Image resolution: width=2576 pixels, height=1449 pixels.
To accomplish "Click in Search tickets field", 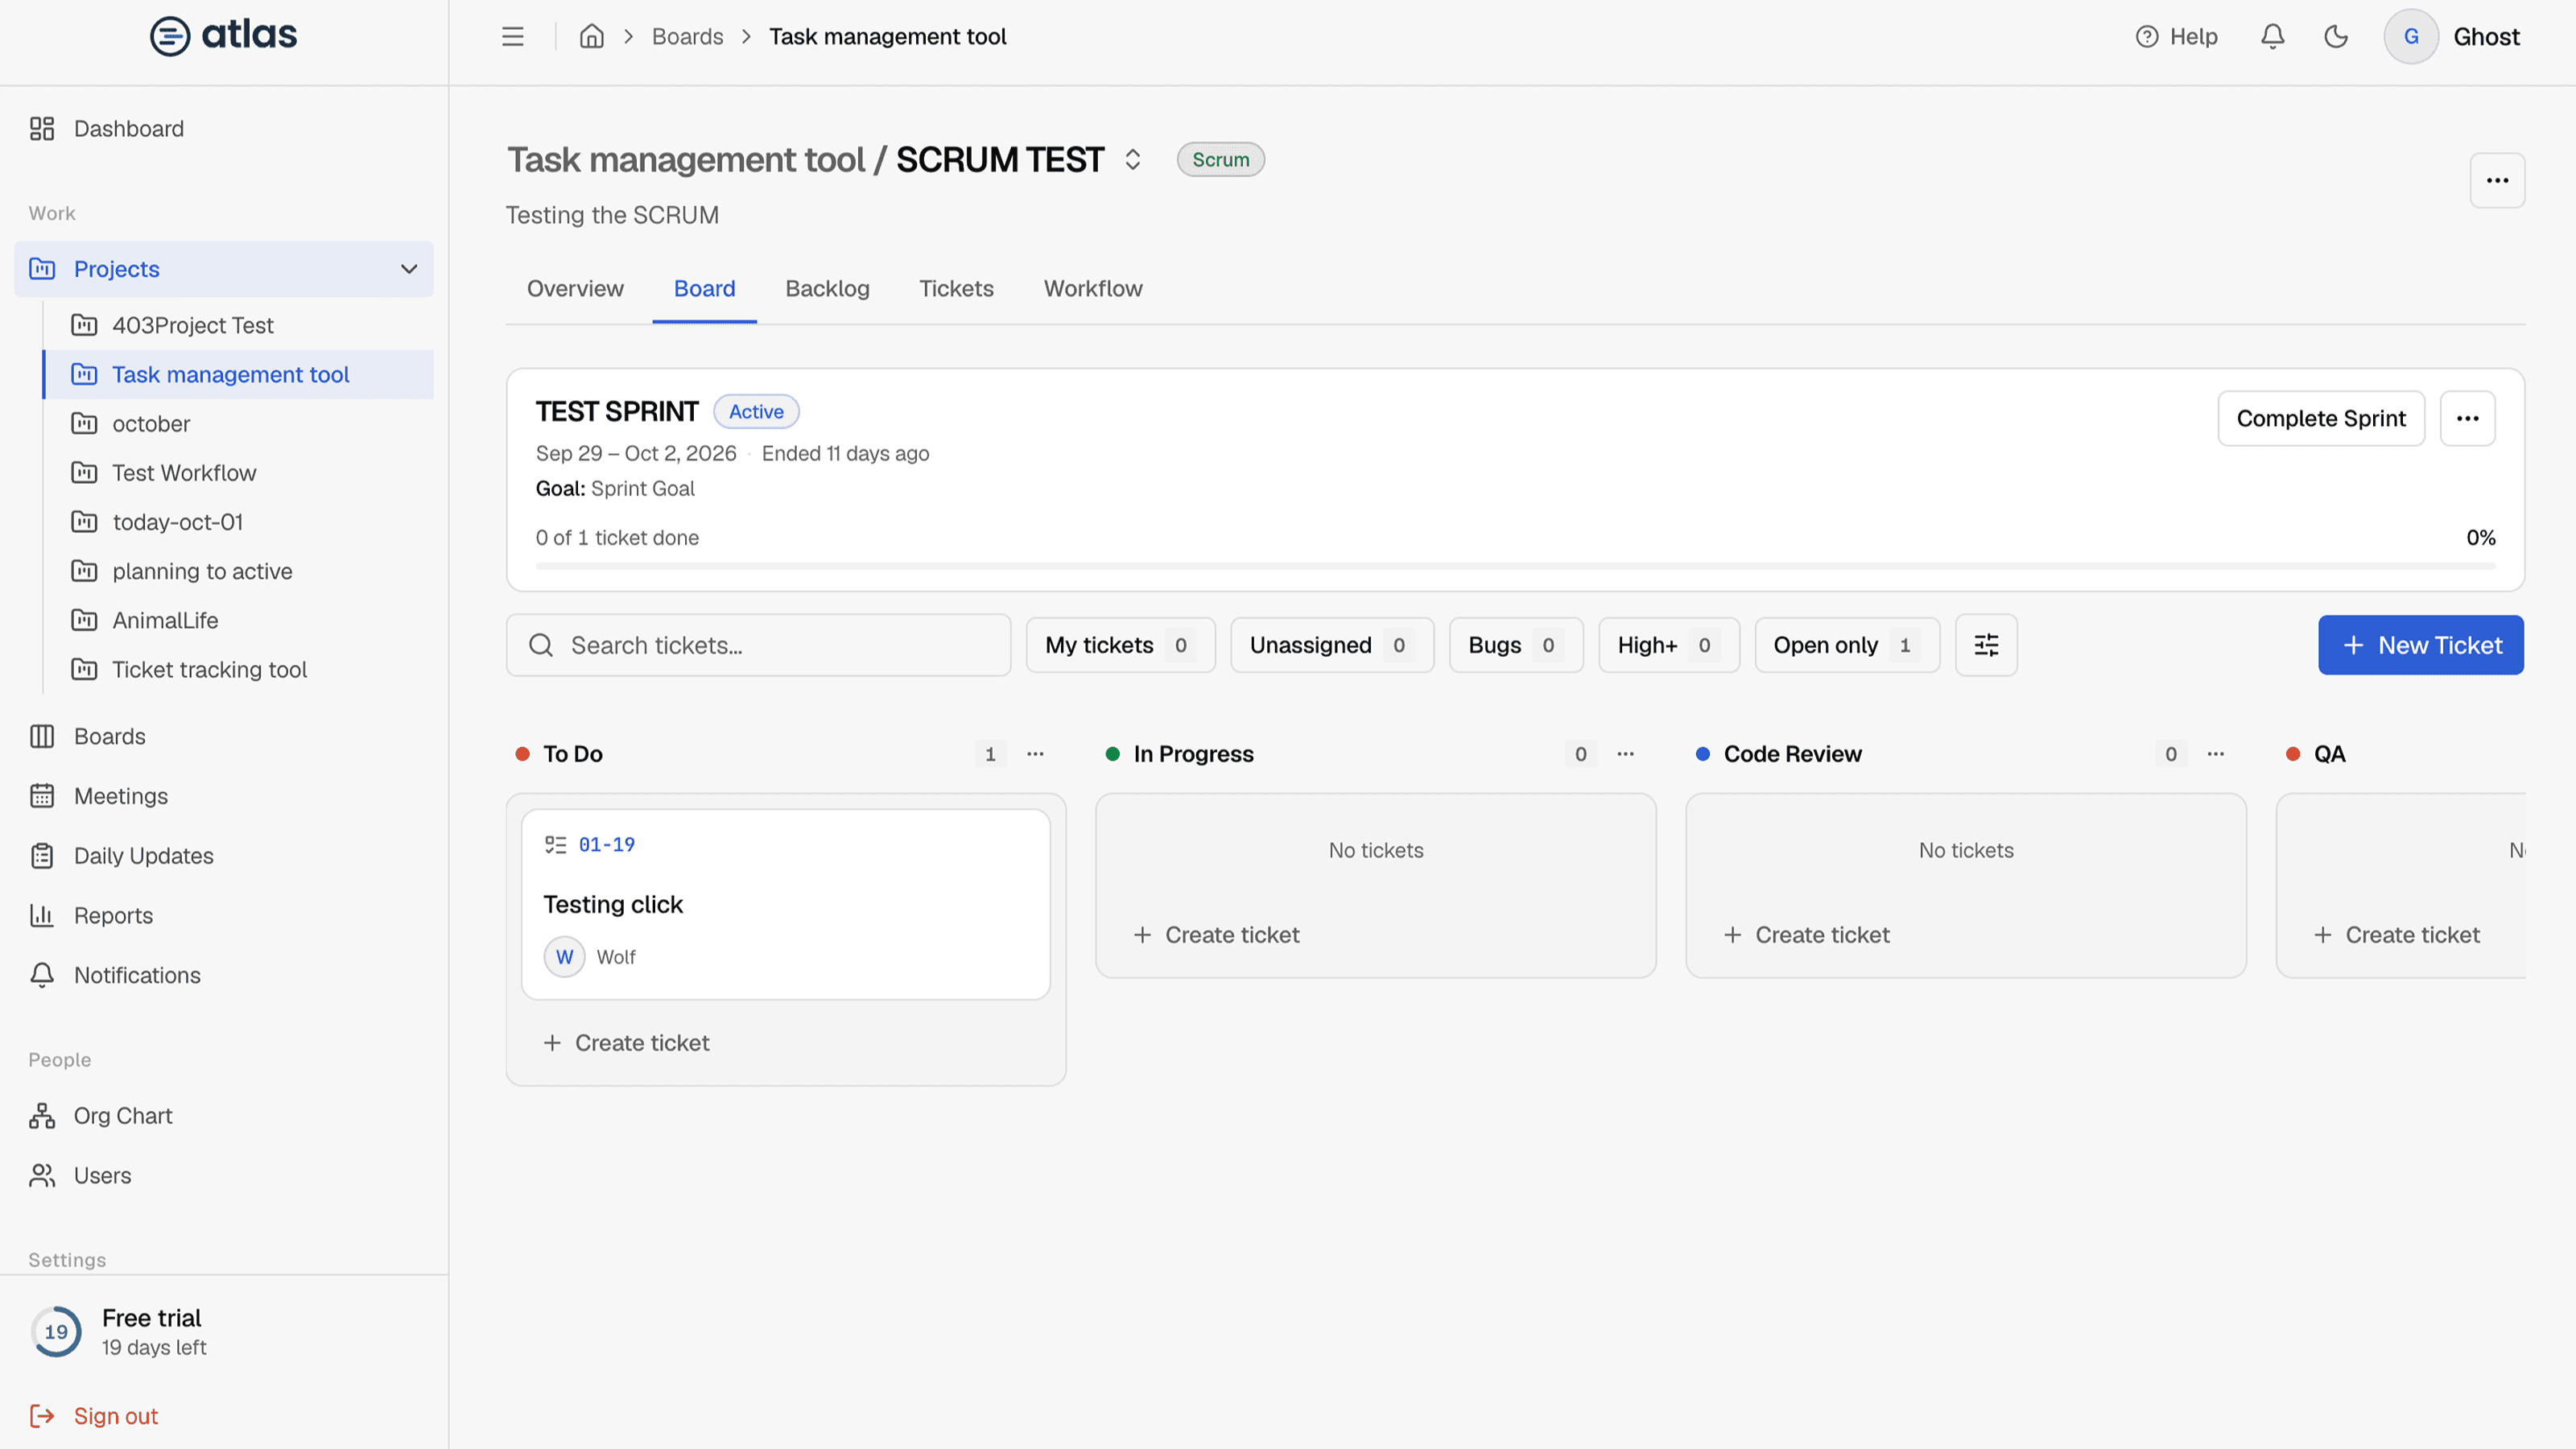I will pos(758,645).
